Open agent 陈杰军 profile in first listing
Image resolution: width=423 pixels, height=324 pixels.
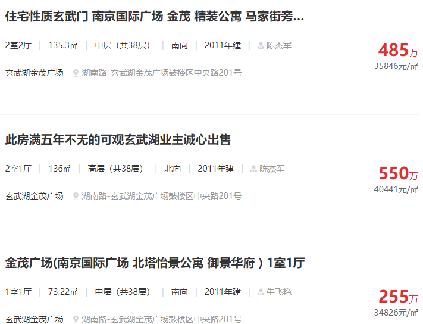coord(279,45)
